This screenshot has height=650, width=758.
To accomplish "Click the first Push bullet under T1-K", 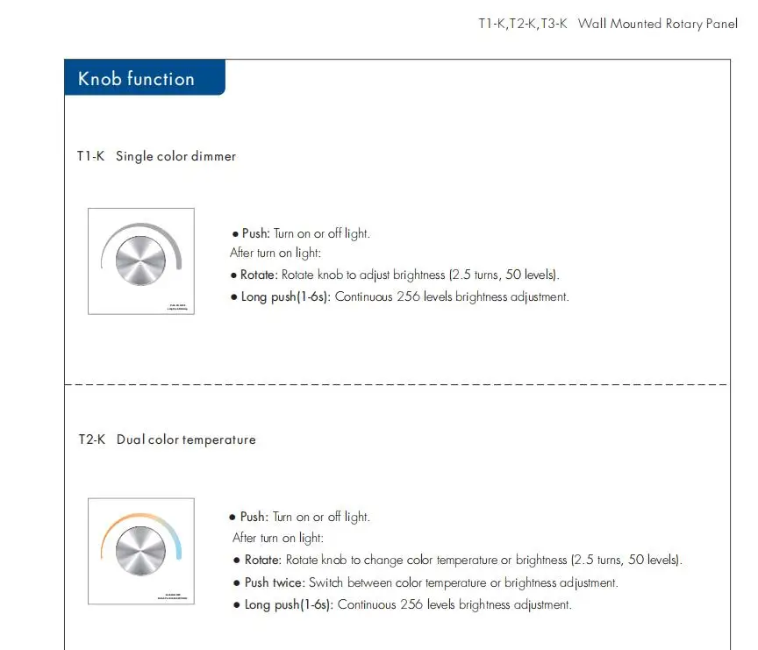I will click(x=301, y=233).
